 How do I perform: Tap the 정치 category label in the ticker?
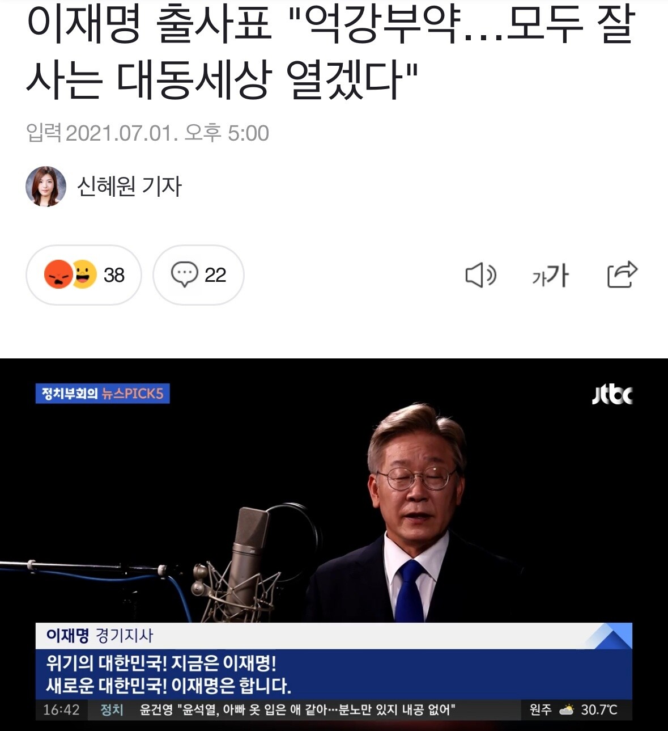coord(112,710)
